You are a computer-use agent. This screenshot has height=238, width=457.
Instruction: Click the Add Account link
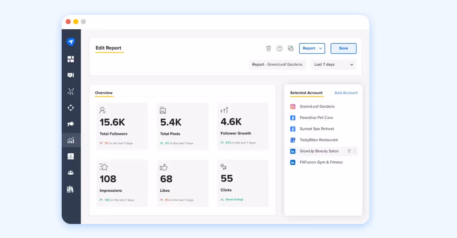[346, 93]
